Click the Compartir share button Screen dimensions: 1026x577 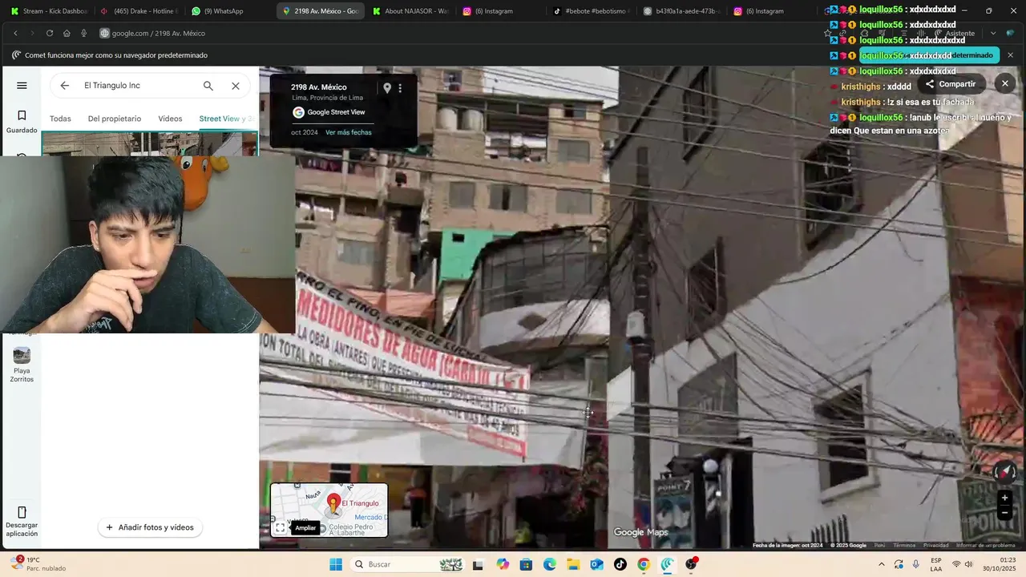pos(951,84)
